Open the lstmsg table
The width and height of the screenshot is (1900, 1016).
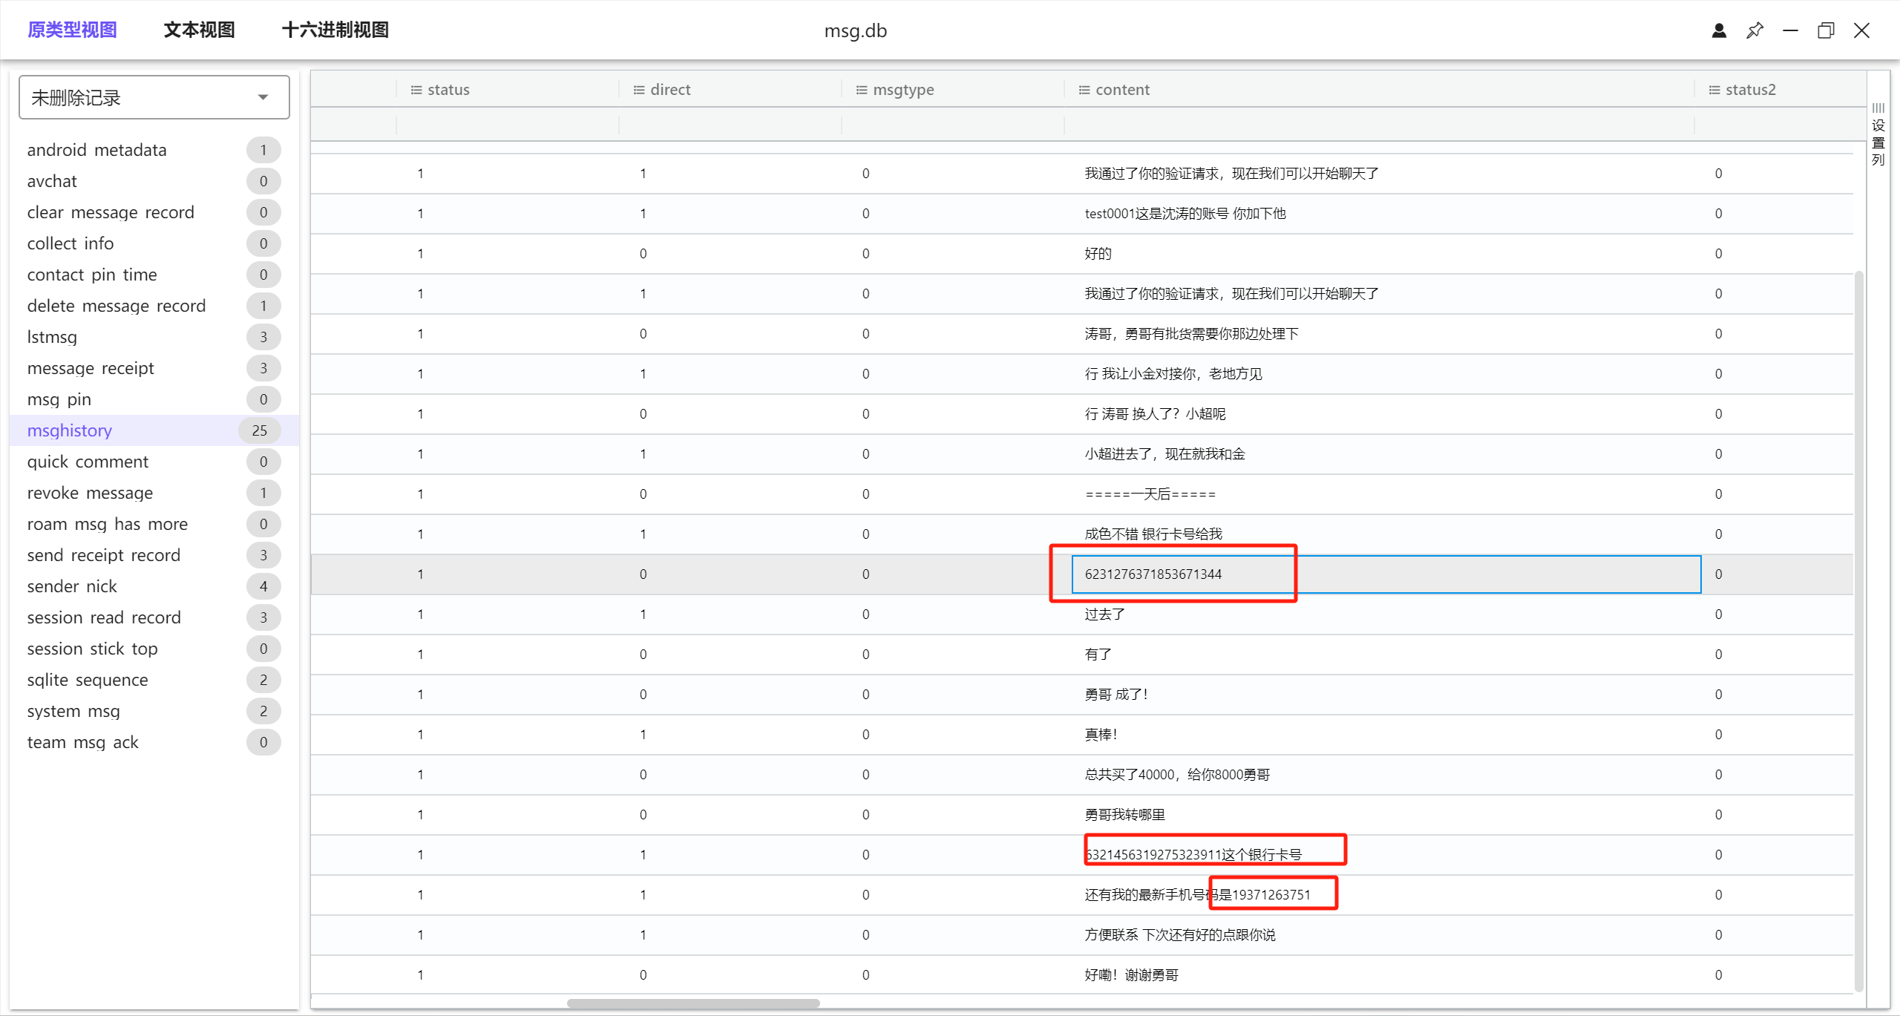pos(52,337)
